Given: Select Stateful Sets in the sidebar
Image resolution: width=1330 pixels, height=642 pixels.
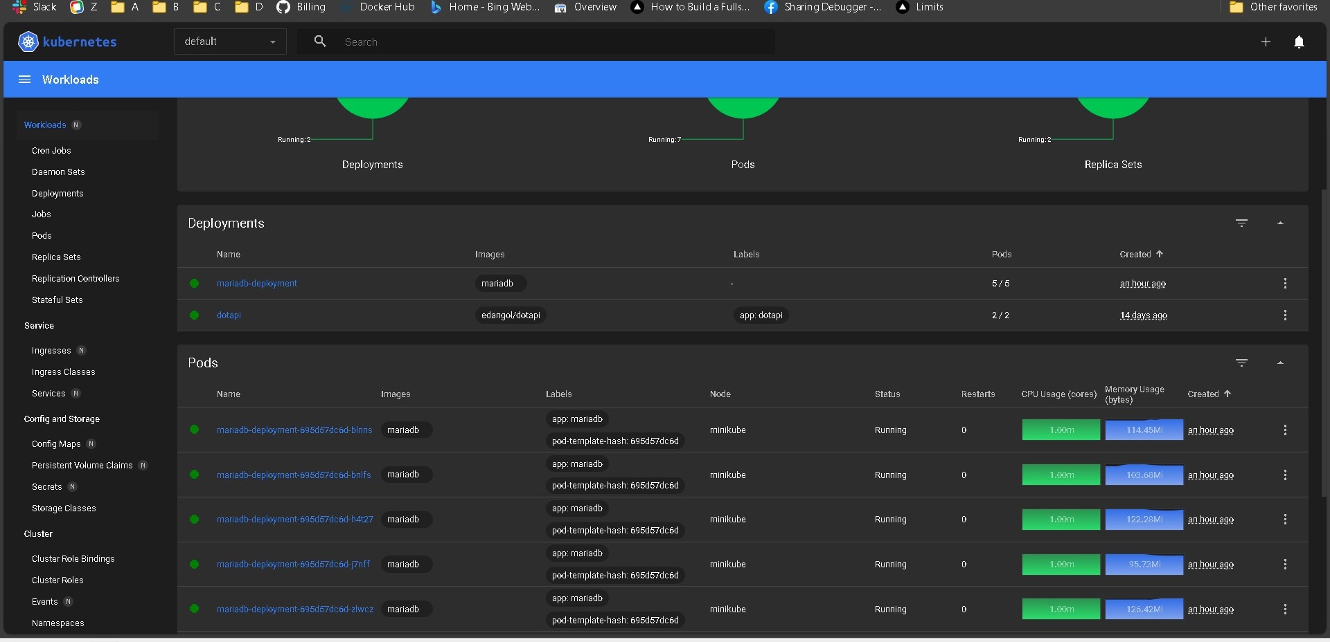Looking at the screenshot, I should (57, 300).
